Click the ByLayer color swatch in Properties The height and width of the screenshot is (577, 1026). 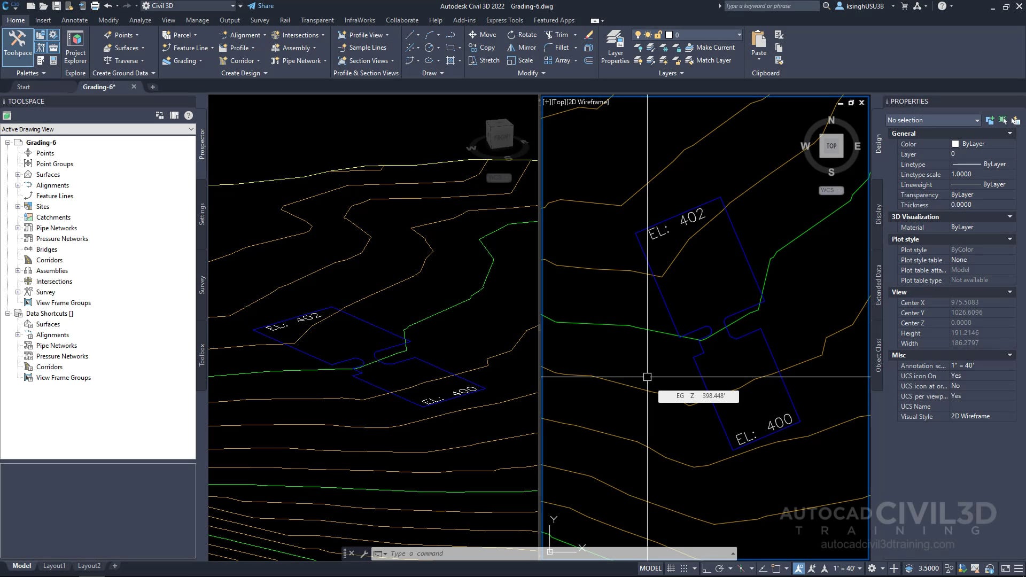coord(955,144)
